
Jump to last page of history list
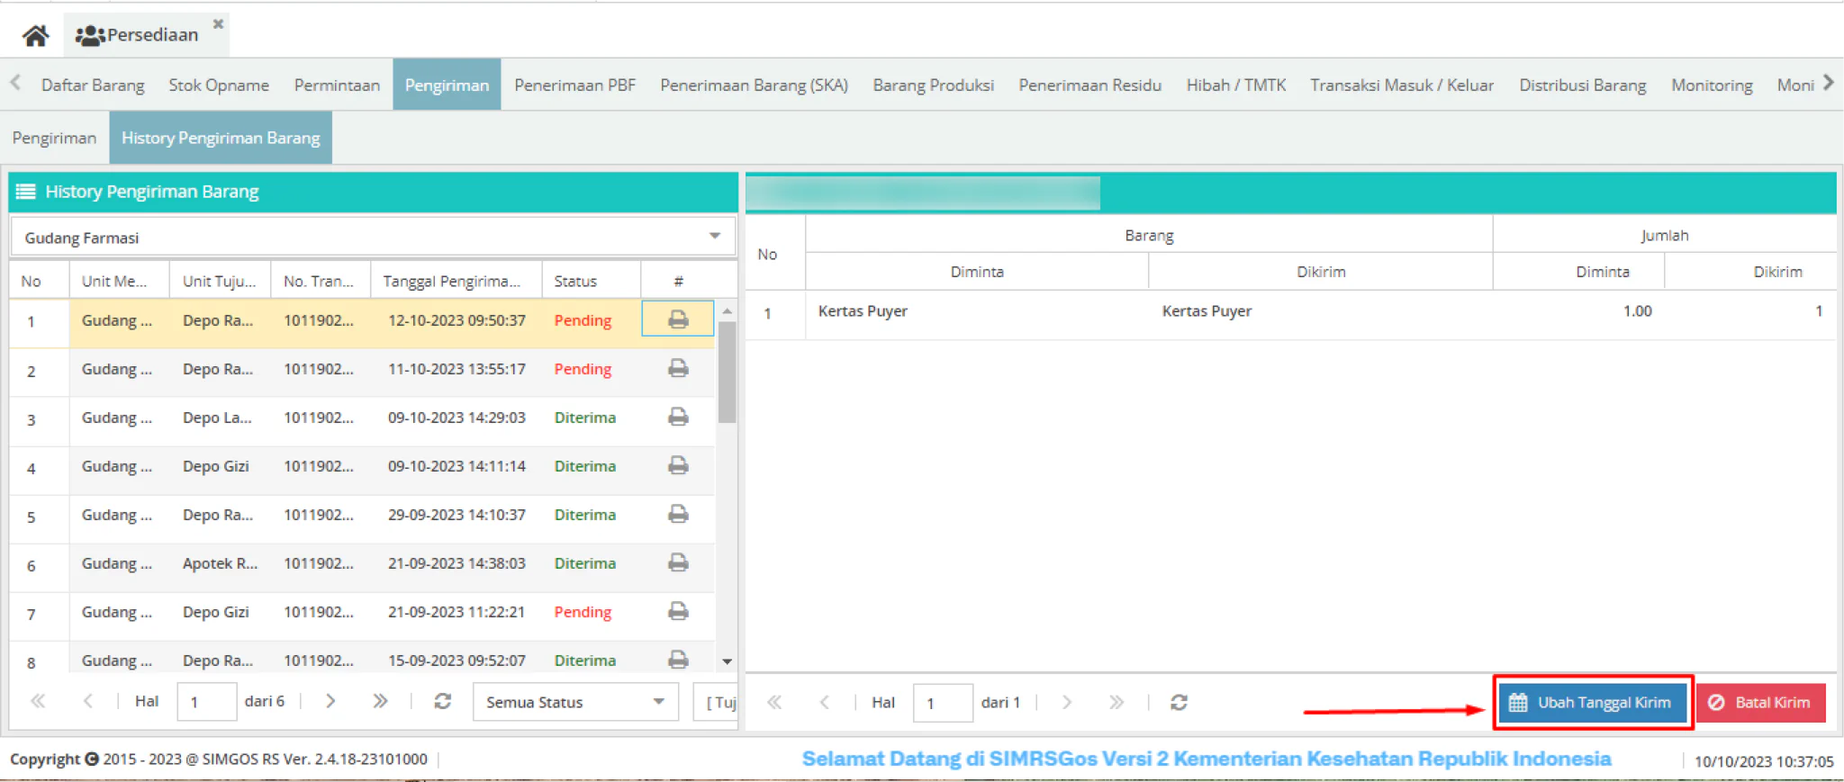[x=380, y=701]
